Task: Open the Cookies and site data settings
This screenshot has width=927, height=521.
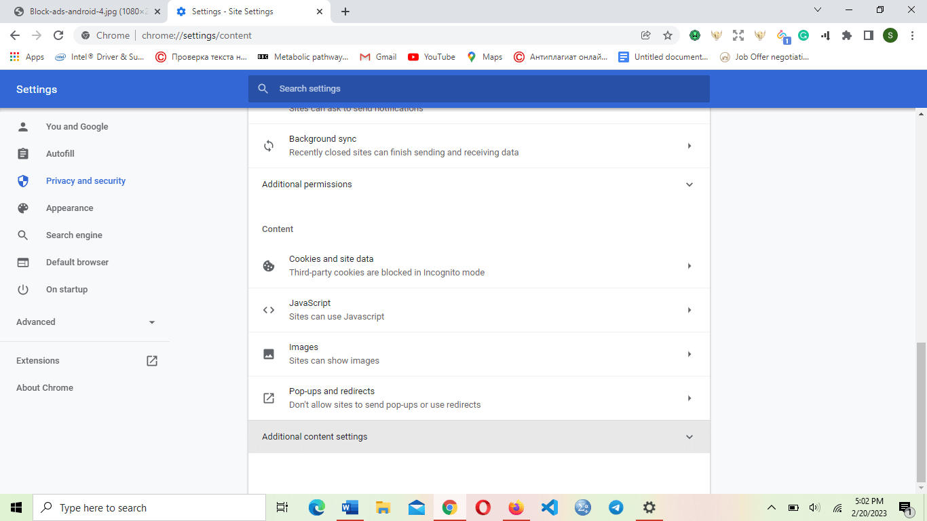Action: click(x=478, y=266)
